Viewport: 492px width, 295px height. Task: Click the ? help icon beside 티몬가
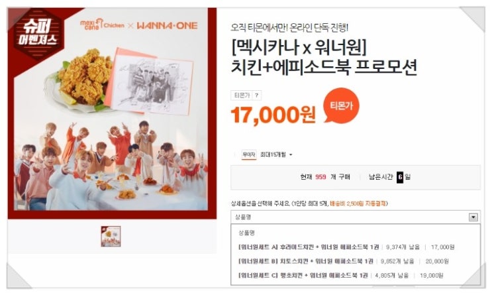(256, 95)
